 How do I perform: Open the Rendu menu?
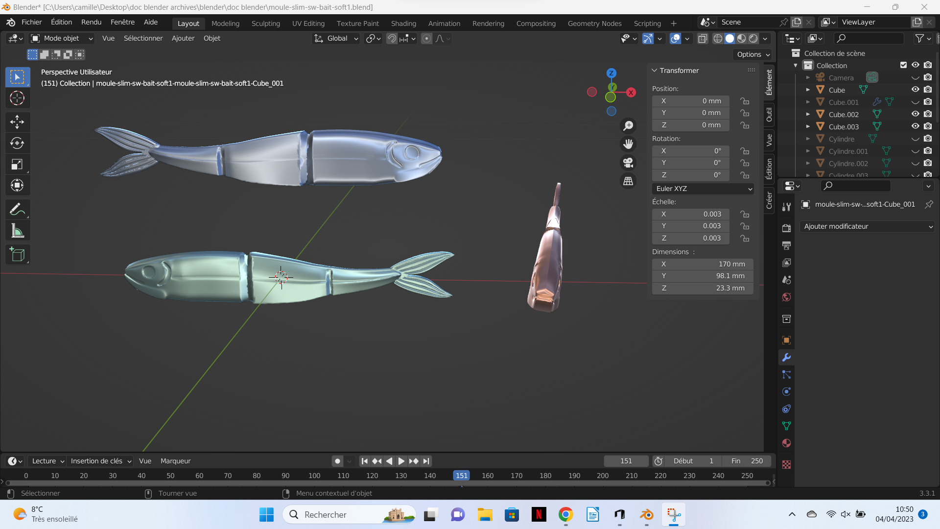click(91, 22)
